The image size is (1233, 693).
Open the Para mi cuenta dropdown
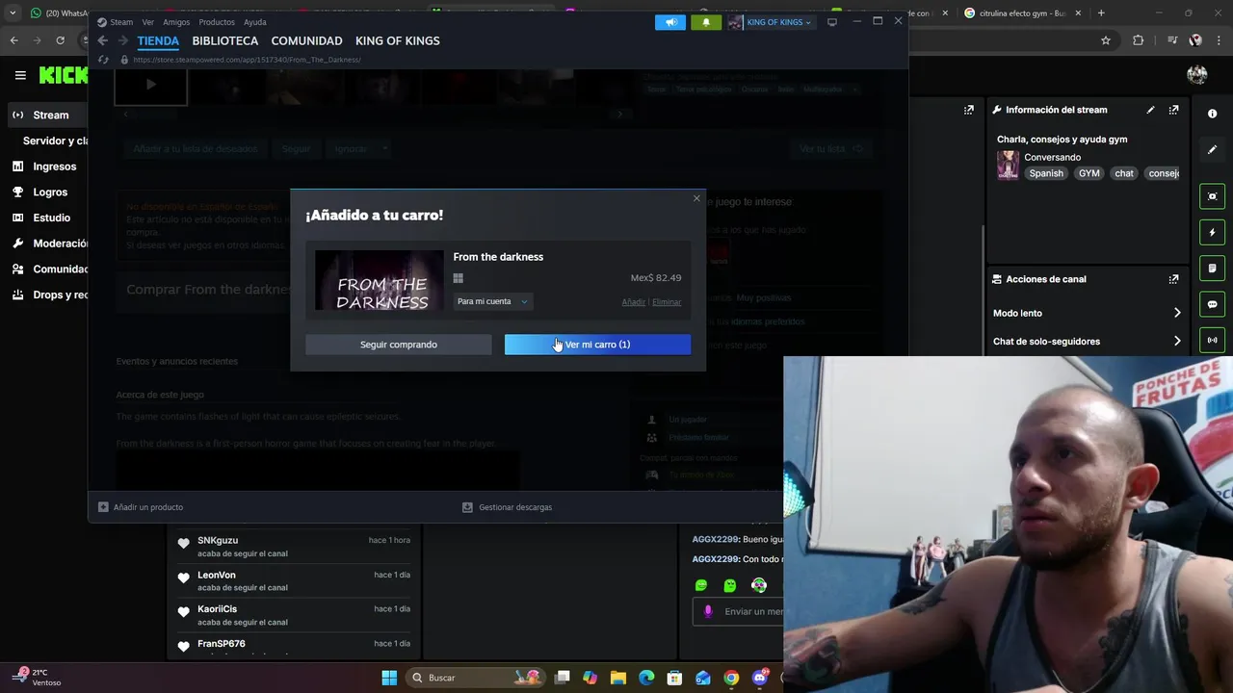pos(492,301)
